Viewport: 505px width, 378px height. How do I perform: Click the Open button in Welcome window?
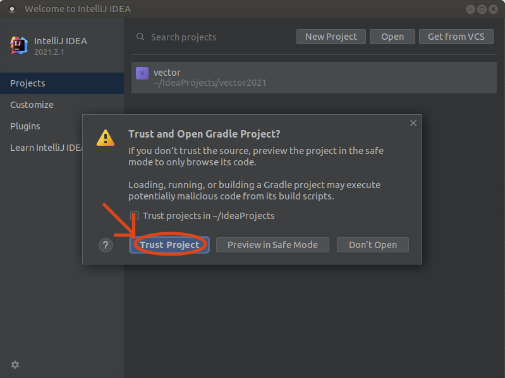click(x=392, y=37)
